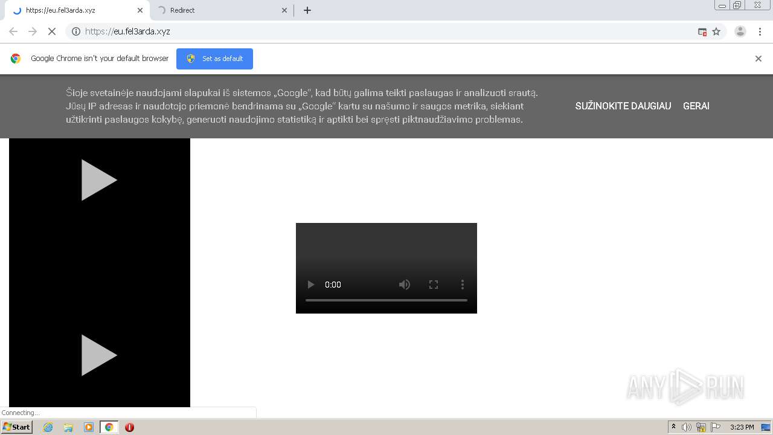773x435 pixels.
Task: Stop loading the page in Chrome
Action: coord(52,31)
